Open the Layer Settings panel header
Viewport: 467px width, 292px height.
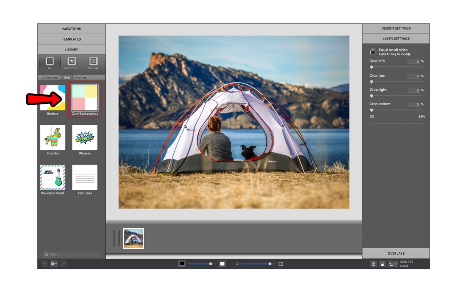396,39
